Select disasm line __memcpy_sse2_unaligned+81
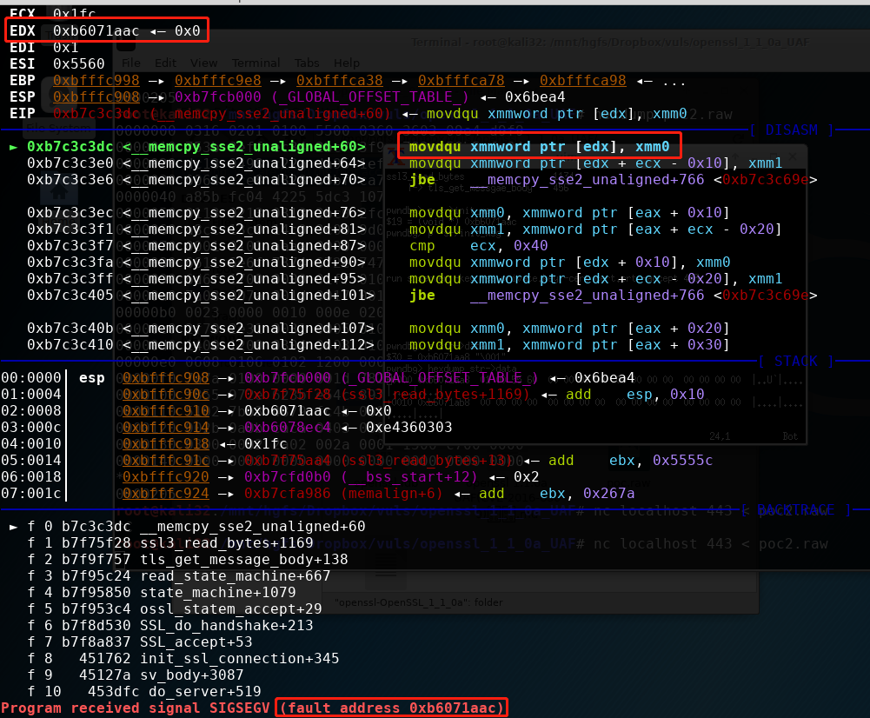 coord(196,229)
